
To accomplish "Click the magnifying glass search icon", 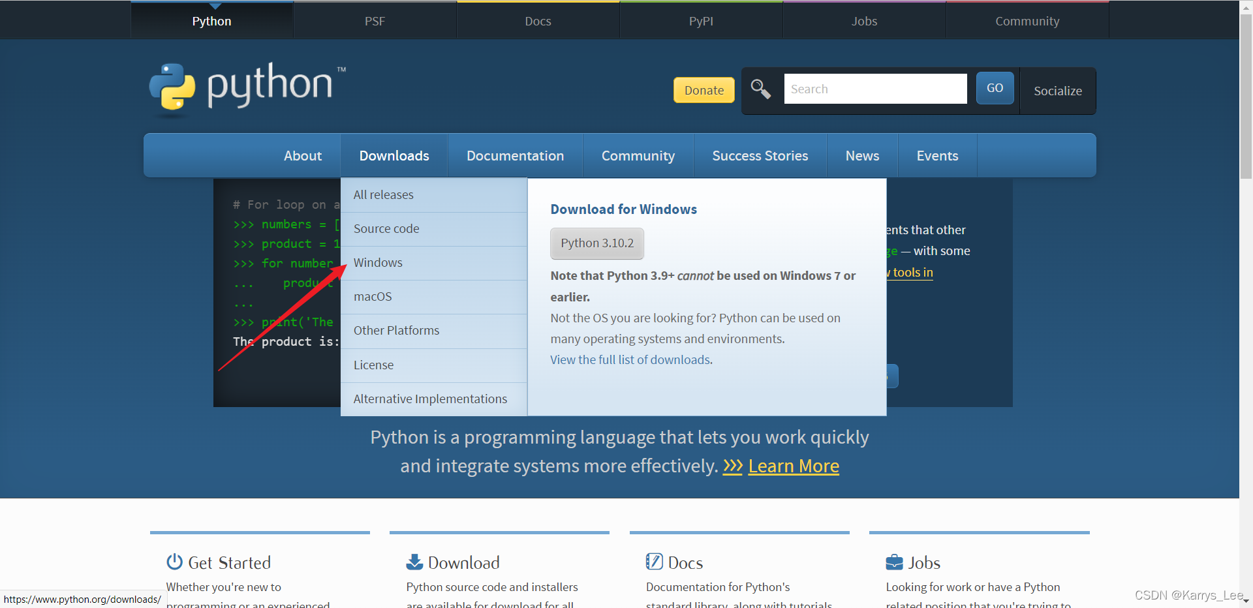I will [761, 89].
